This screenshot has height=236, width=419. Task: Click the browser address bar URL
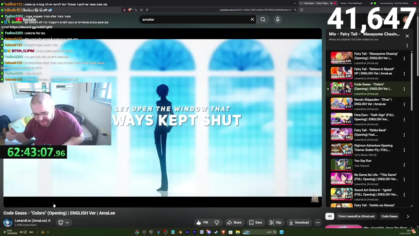(255, 10)
